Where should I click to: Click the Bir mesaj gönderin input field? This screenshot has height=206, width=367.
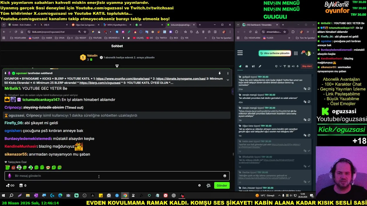[x=117, y=176]
